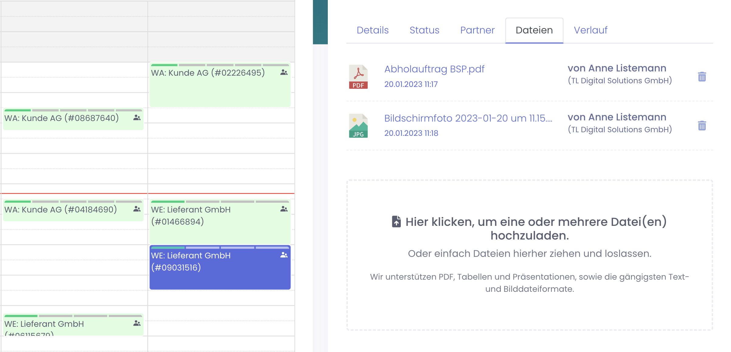Delete the Abholauftrag BSP.pdf file
The image size is (731, 352).
coord(702,77)
